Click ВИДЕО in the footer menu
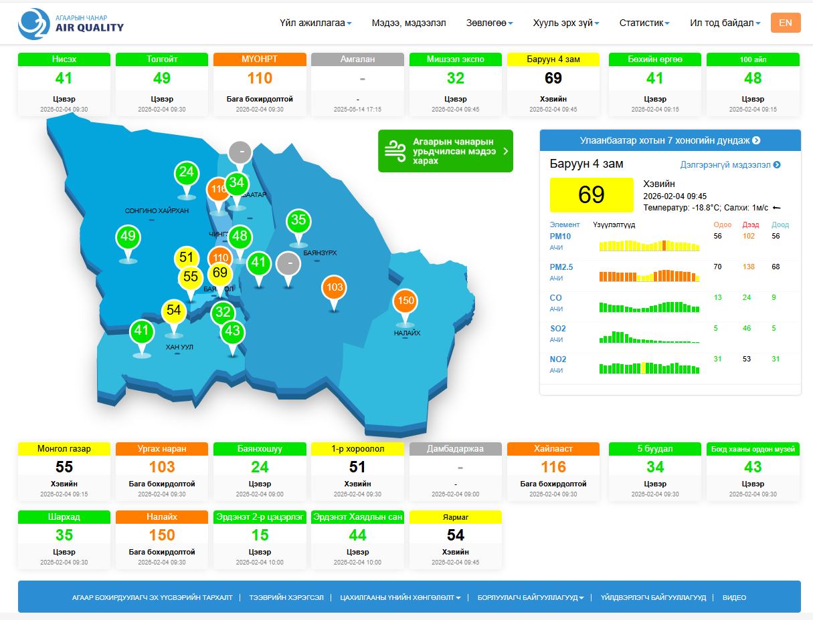This screenshot has height=620, width=813. pos(734,597)
